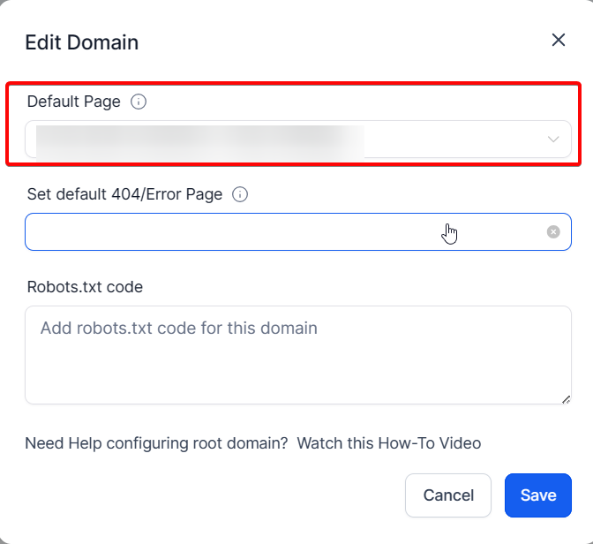
Task: Clear the 404/Error Page field selection
Action: pyautogui.click(x=553, y=231)
